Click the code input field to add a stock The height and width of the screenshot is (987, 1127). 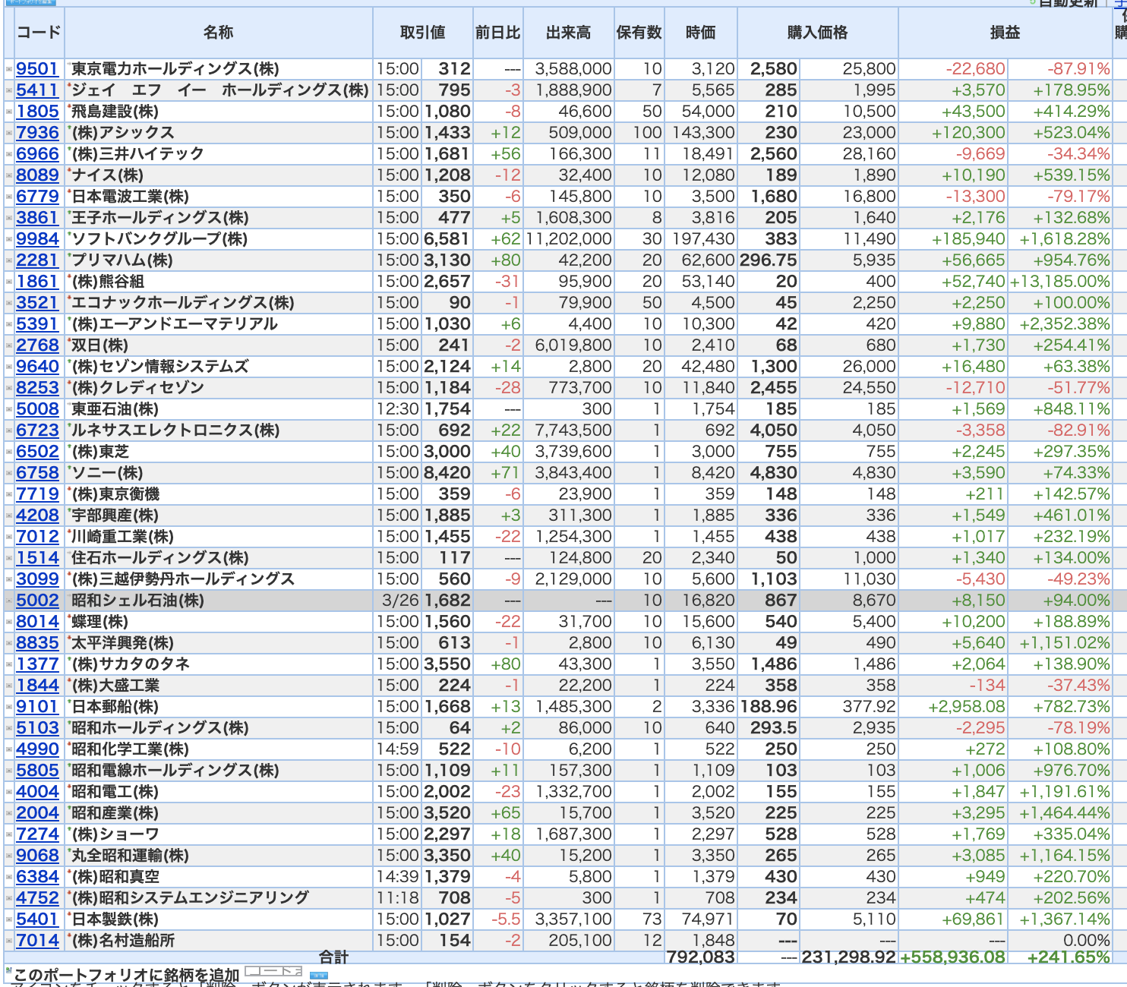tap(273, 971)
